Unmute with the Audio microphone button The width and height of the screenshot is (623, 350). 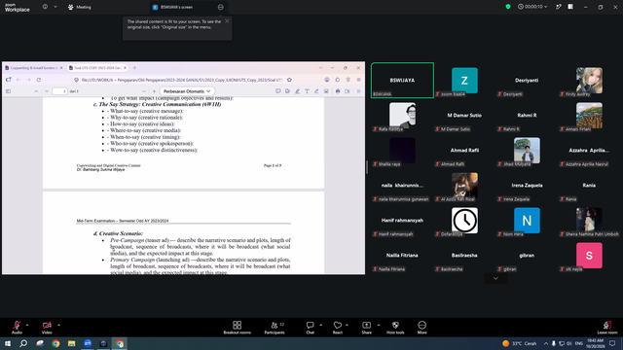pyautogui.click(x=17, y=328)
